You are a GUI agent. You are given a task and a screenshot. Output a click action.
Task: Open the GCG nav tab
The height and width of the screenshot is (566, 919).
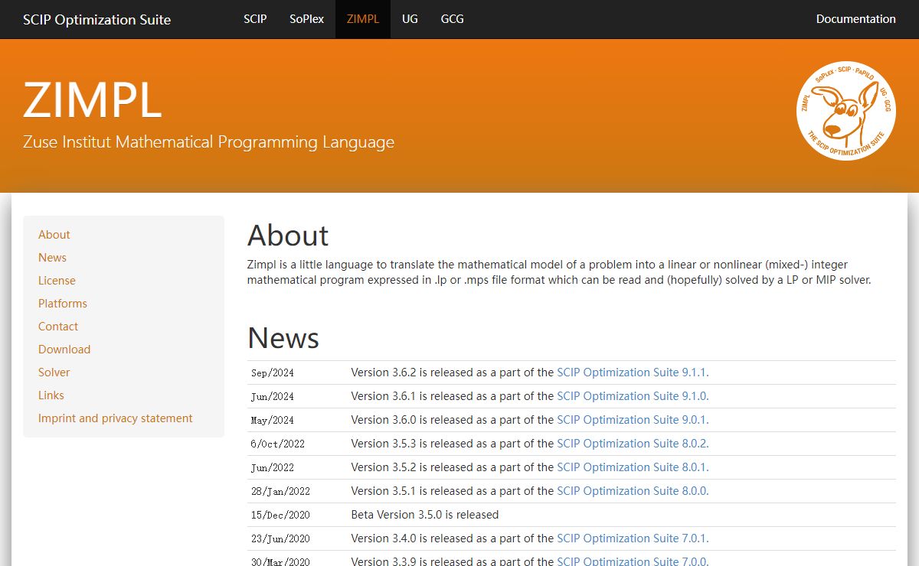click(453, 19)
